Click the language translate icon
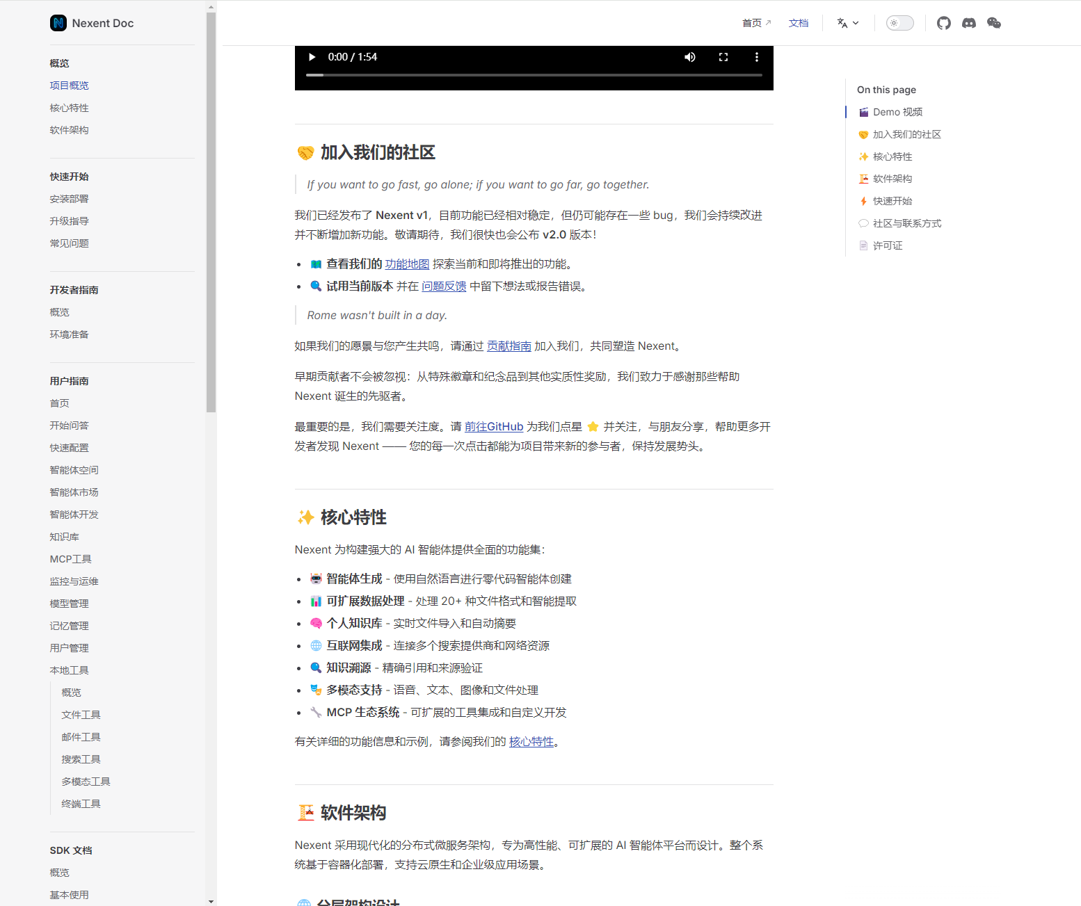This screenshot has width=1081, height=906. 842,23
